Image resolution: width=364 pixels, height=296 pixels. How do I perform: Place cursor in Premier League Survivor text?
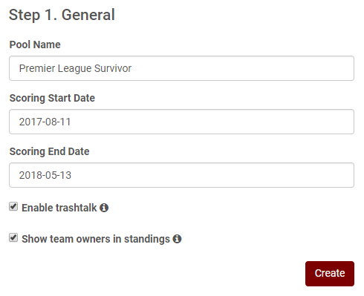pyautogui.click(x=75, y=68)
